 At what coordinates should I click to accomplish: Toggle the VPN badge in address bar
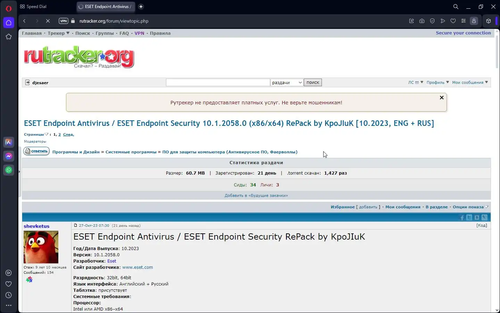pos(64,21)
